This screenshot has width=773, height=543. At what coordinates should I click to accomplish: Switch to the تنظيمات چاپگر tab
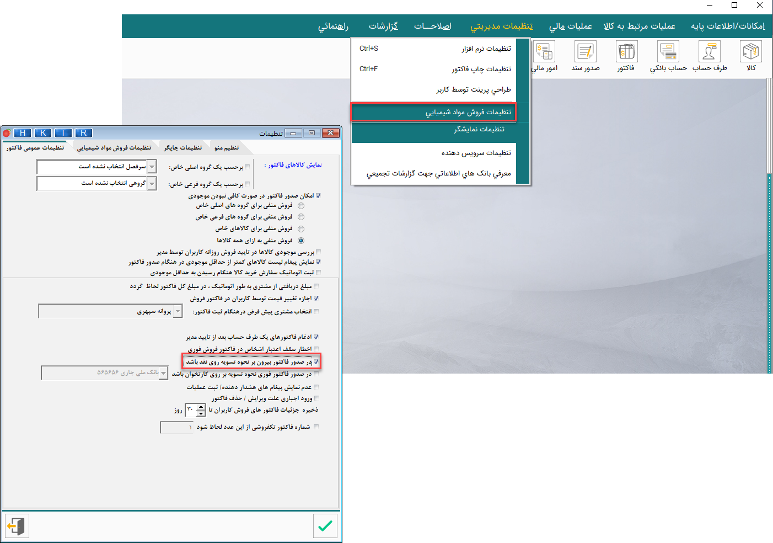coord(183,148)
